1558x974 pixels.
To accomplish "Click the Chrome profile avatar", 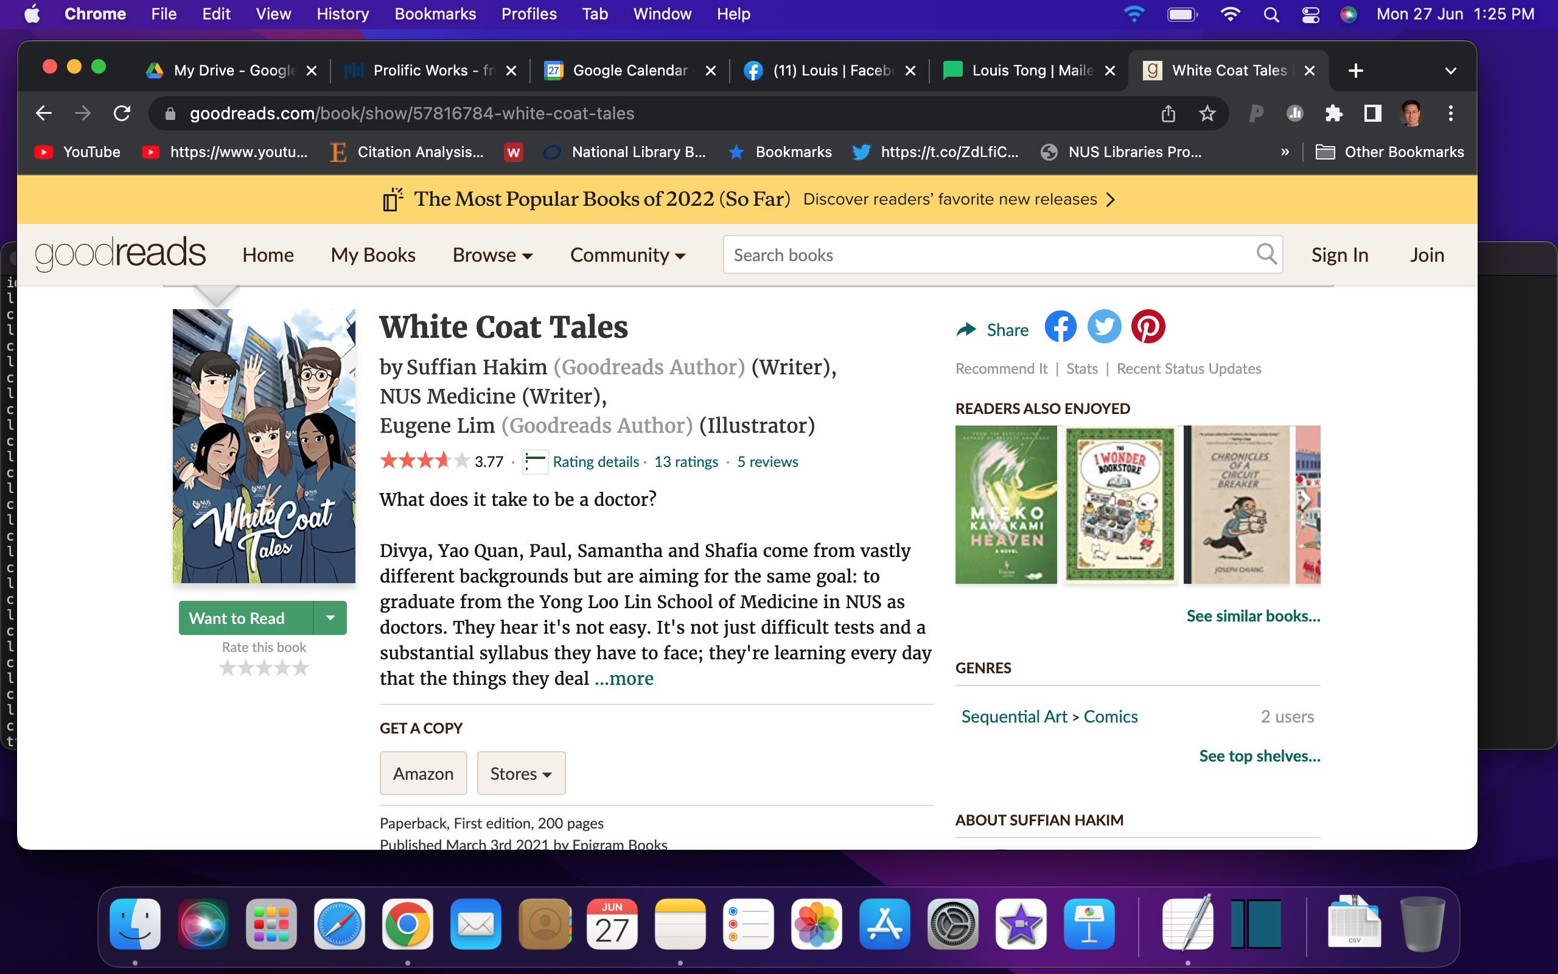I will pos(1411,113).
